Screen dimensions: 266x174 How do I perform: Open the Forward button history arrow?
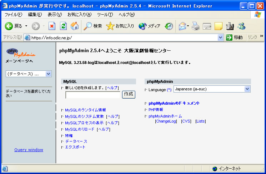pos(44,26)
